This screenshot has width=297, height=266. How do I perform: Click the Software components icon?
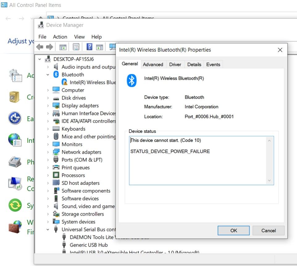coord(56,190)
